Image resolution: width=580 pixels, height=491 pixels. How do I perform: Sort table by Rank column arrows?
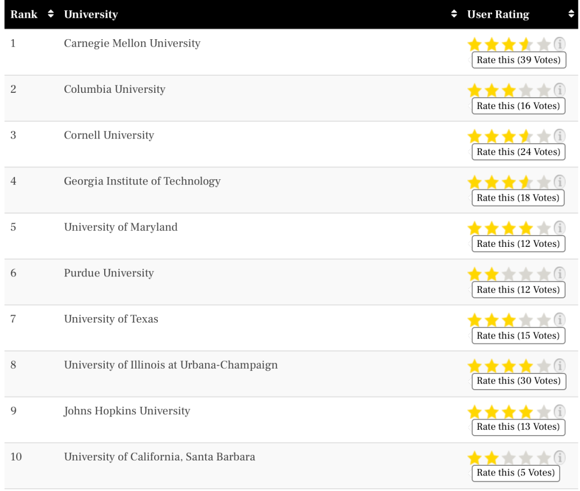click(51, 14)
